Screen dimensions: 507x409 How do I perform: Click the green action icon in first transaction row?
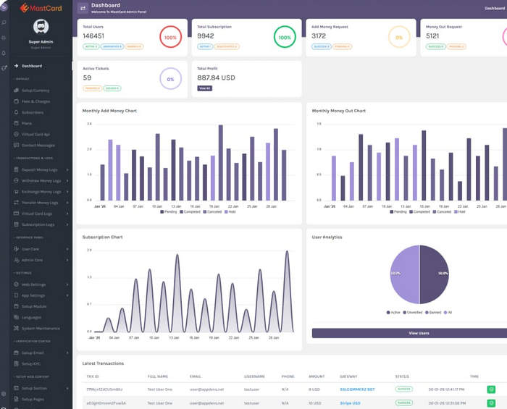coord(491,389)
